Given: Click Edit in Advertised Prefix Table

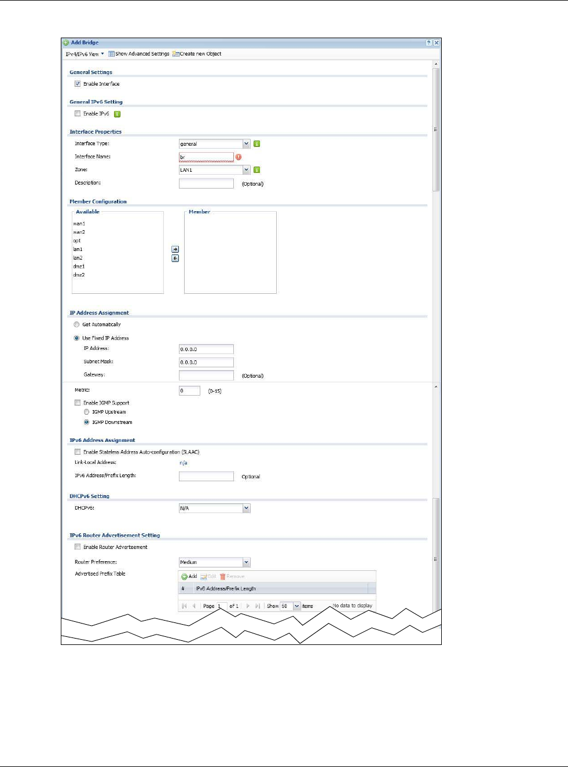Looking at the screenshot, I should tap(208, 577).
